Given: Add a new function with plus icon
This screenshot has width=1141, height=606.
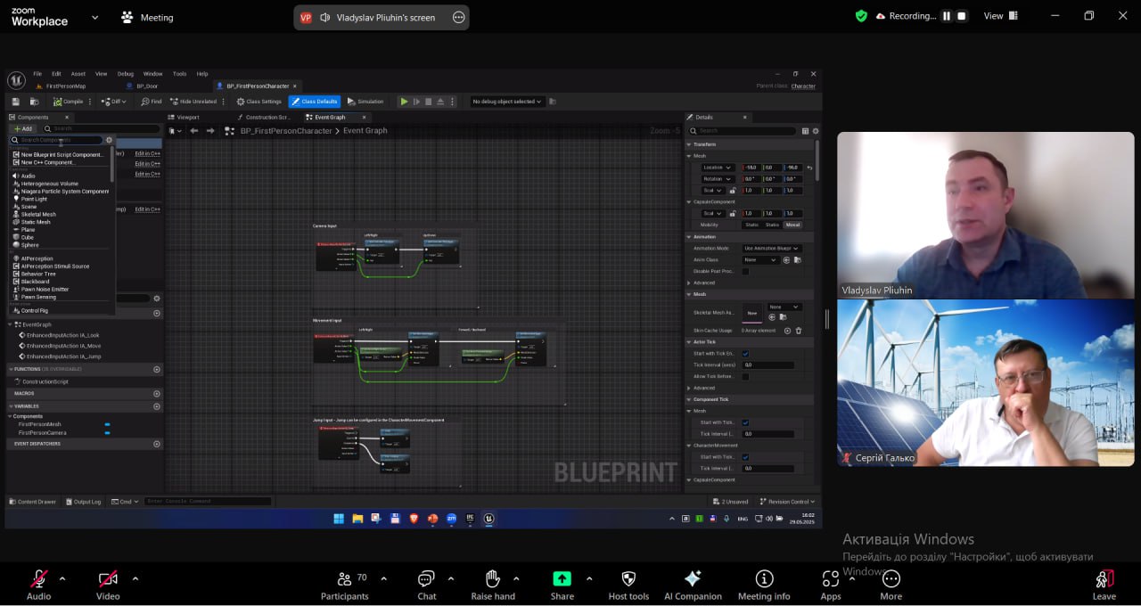Looking at the screenshot, I should coord(157,369).
